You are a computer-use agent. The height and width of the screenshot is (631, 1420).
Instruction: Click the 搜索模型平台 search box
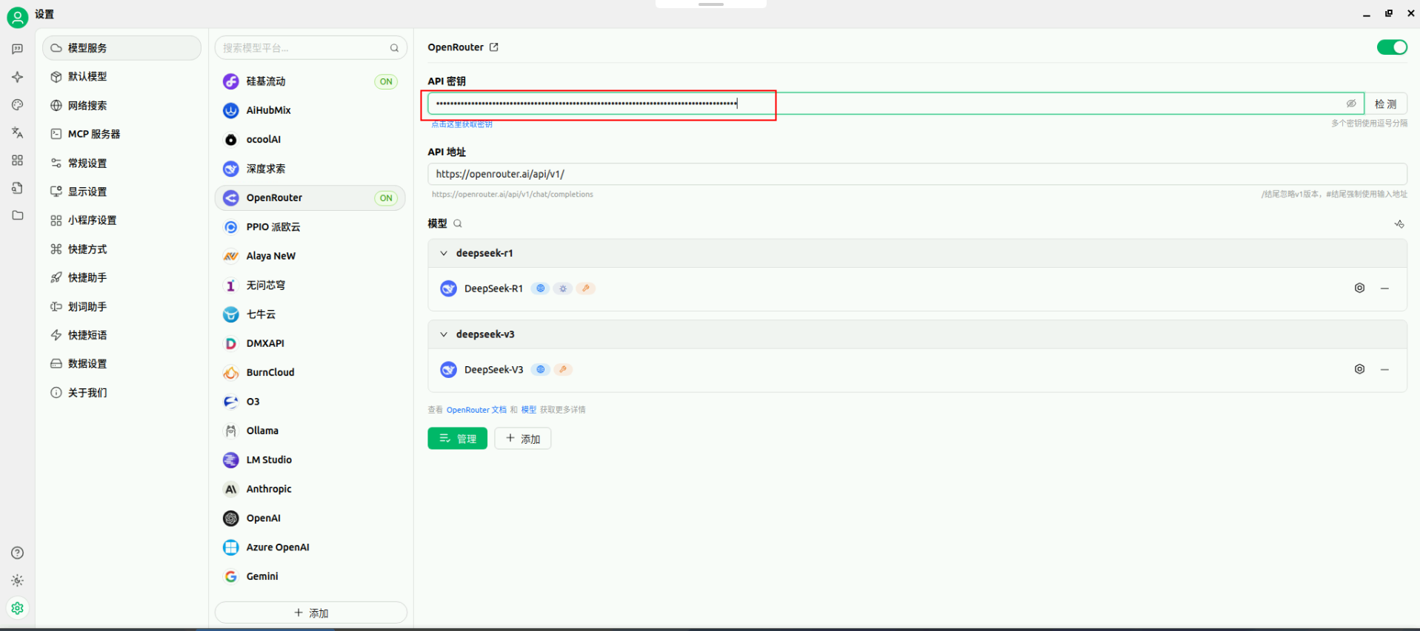[x=311, y=48]
